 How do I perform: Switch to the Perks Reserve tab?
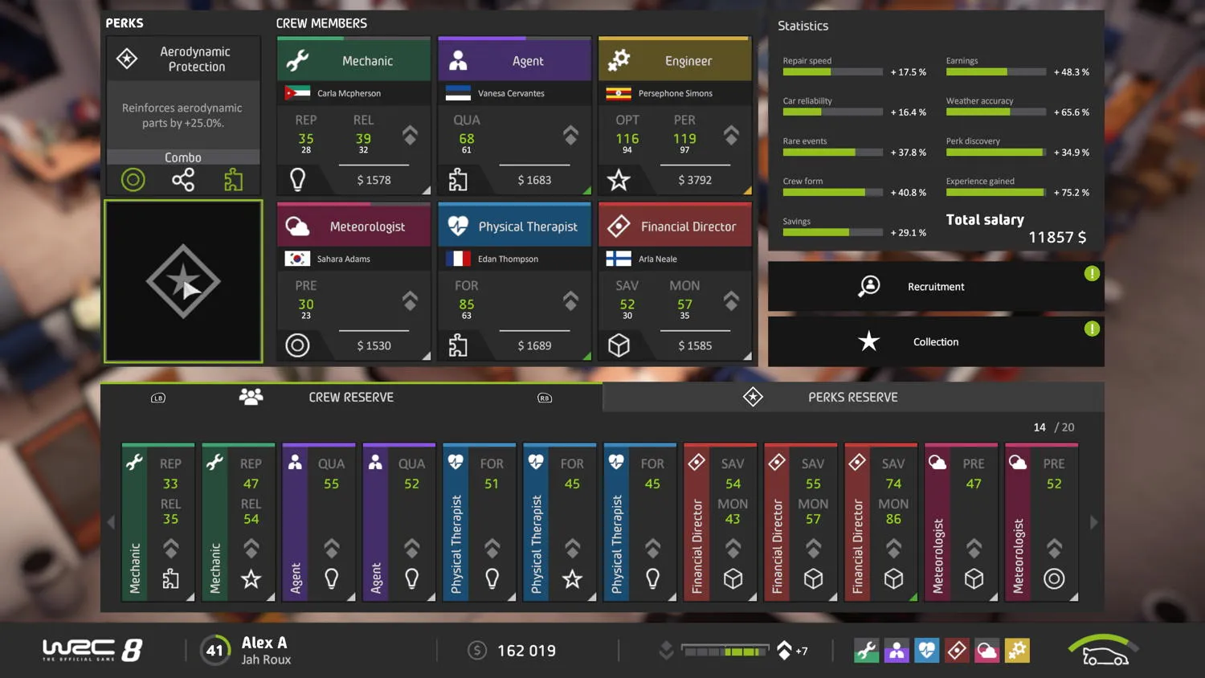click(852, 397)
